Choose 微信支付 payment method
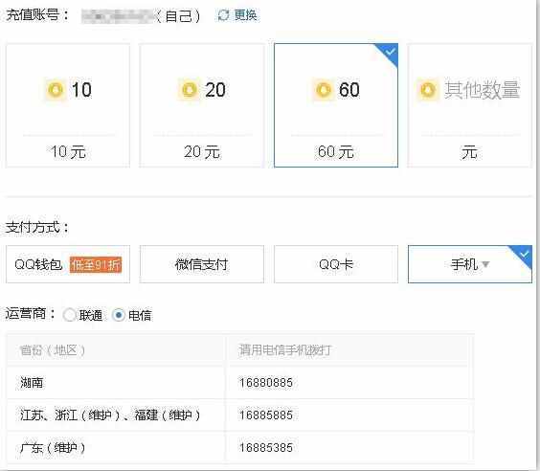This screenshot has width=540, height=471. [202, 264]
